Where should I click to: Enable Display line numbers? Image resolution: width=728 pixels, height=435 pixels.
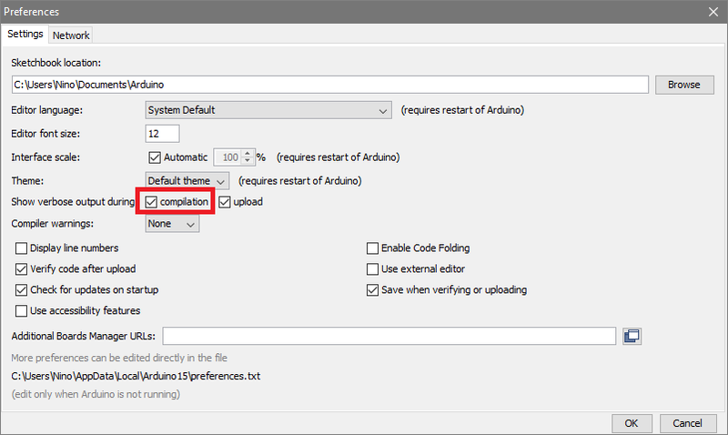coord(22,248)
